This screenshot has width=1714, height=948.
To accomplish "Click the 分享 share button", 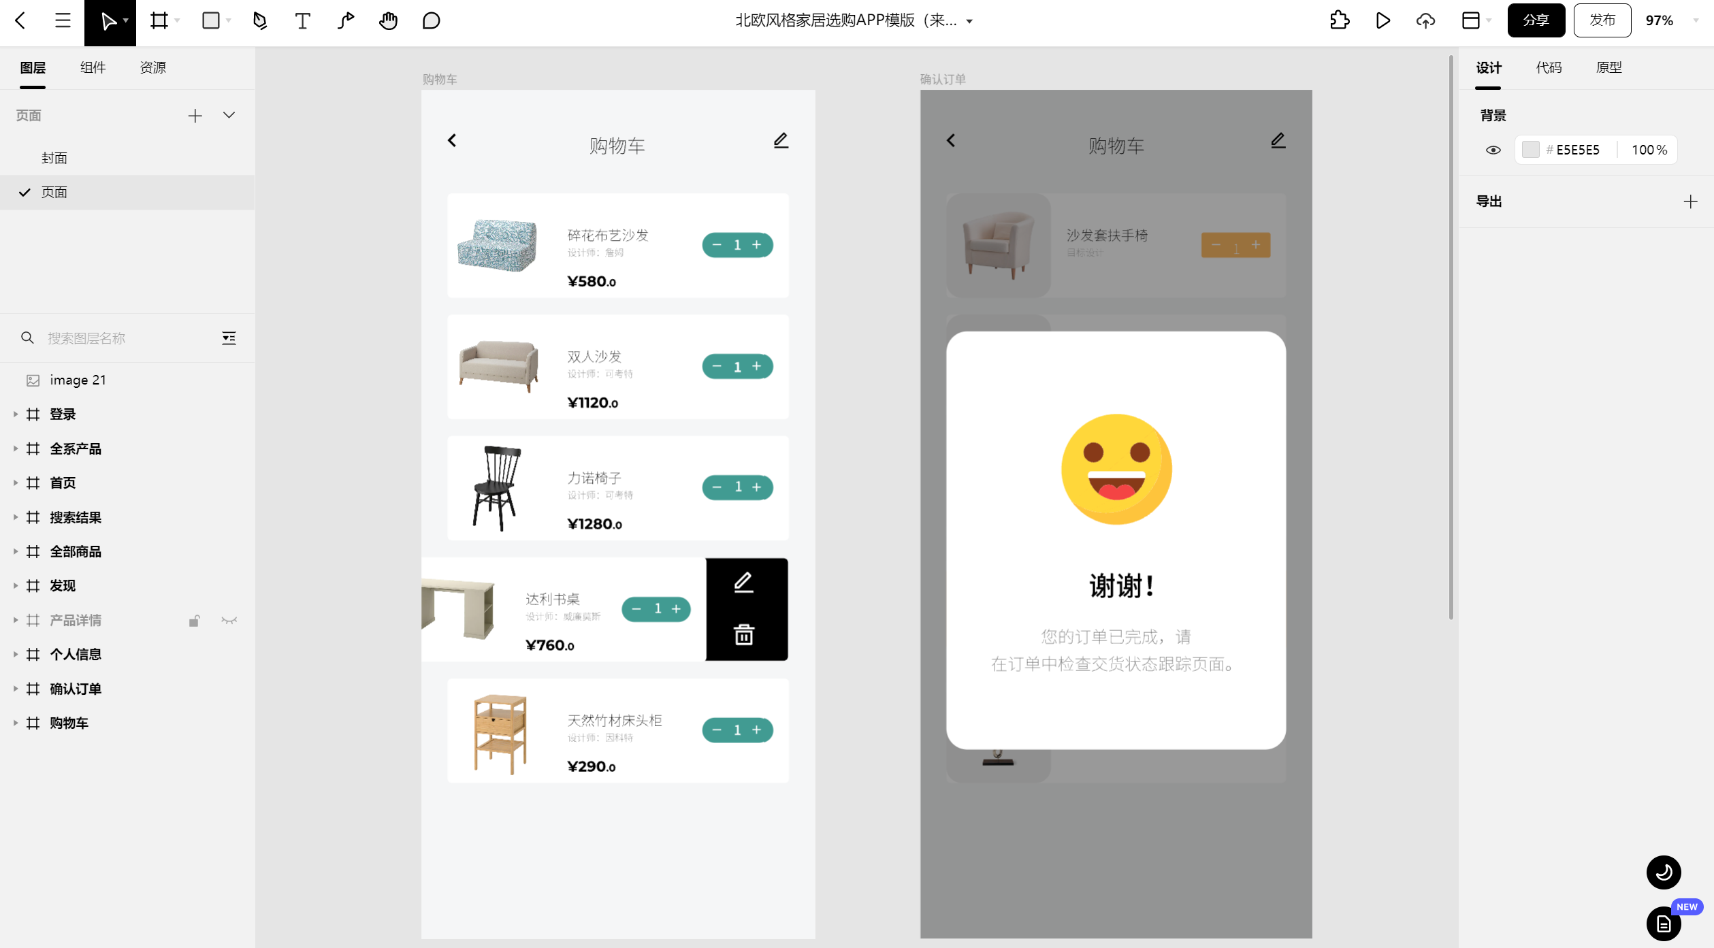I will point(1536,20).
